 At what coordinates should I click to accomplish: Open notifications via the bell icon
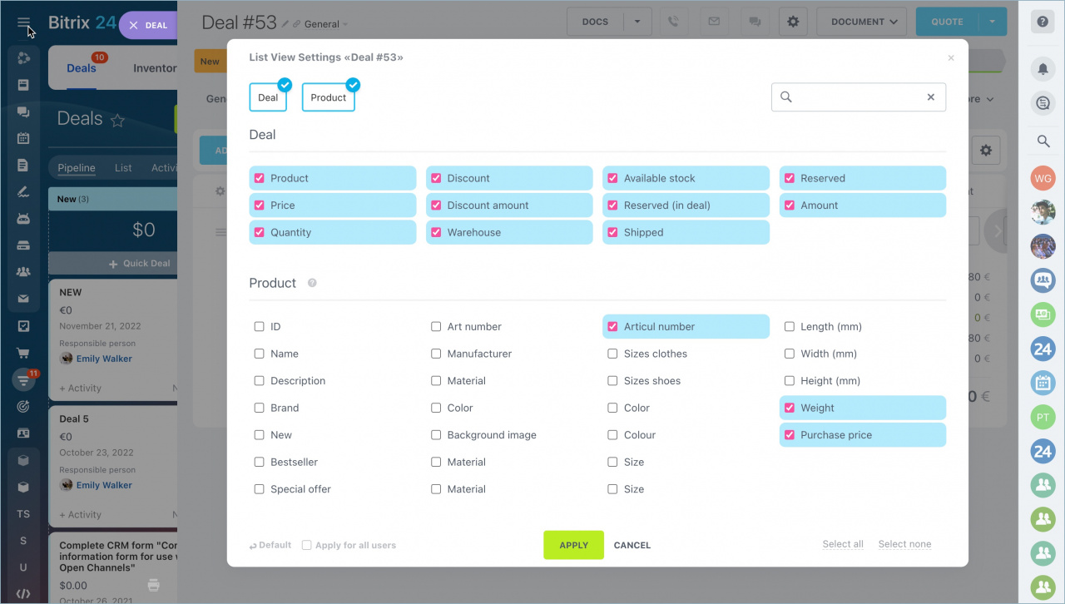tap(1042, 69)
